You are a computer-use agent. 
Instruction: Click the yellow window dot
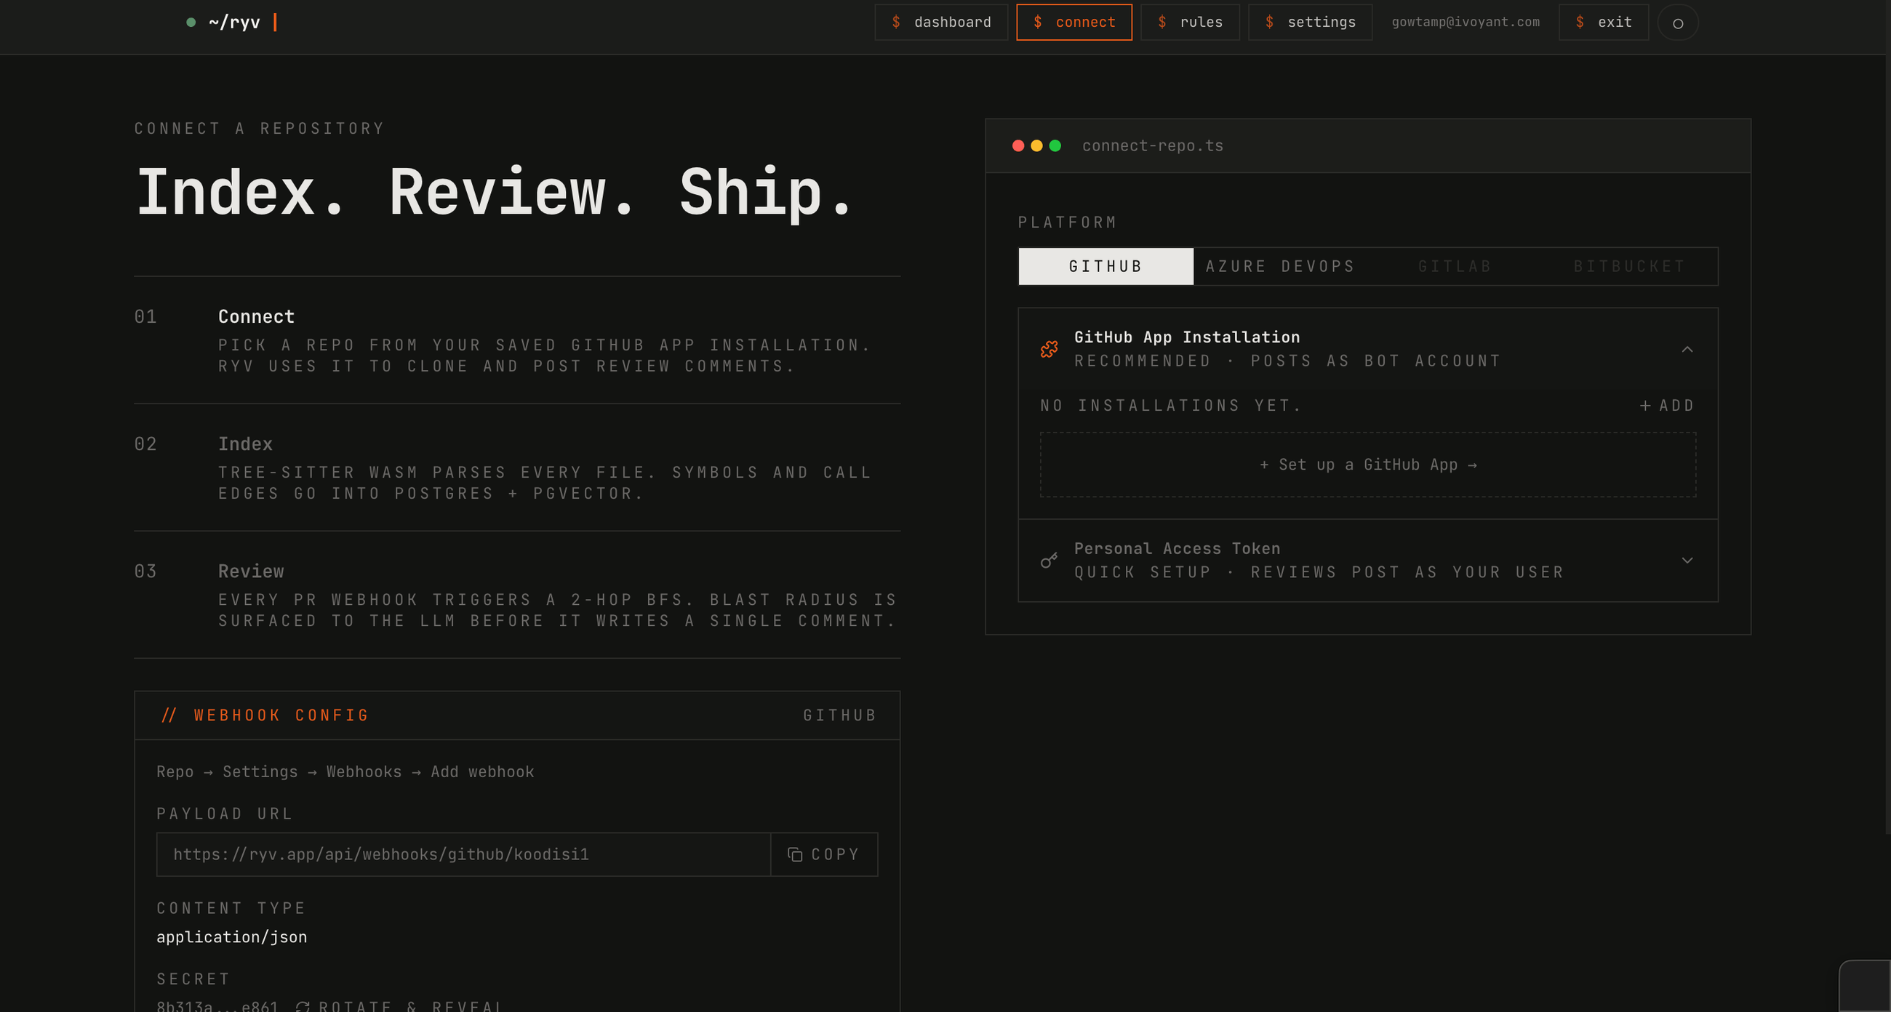pos(1036,146)
